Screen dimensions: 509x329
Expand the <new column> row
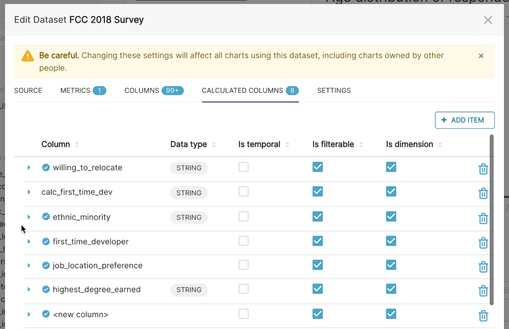(29, 314)
